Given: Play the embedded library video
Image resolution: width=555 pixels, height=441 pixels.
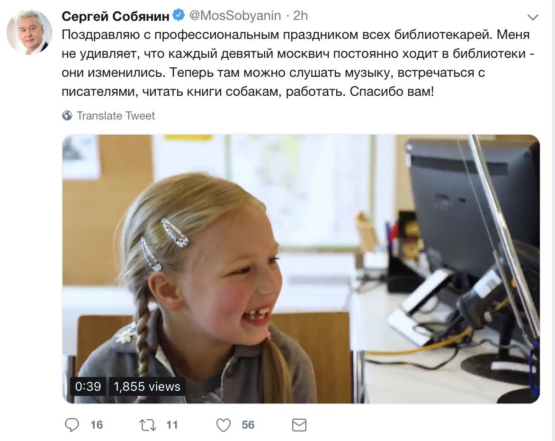Looking at the screenshot, I should point(301,269).
